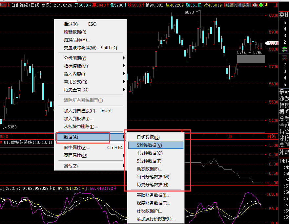Click the 换99.08% turnover text
Image resolution: width=289 pixels, height=224 pixels.
(x=155, y=5)
